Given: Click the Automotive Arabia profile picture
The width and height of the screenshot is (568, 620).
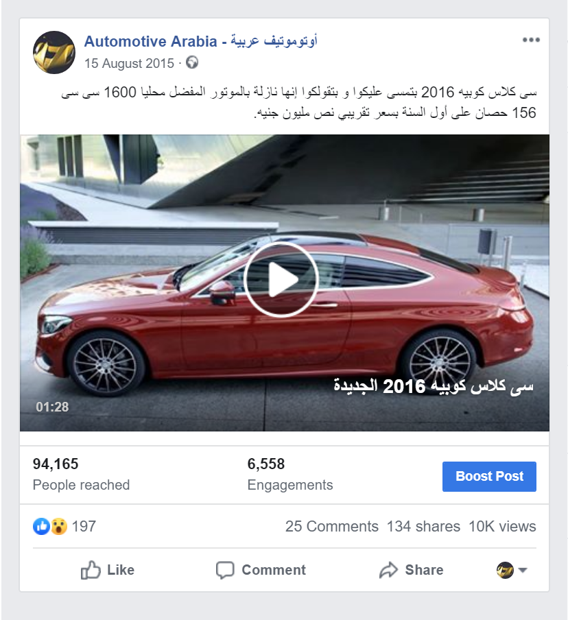Looking at the screenshot, I should 54,52.
